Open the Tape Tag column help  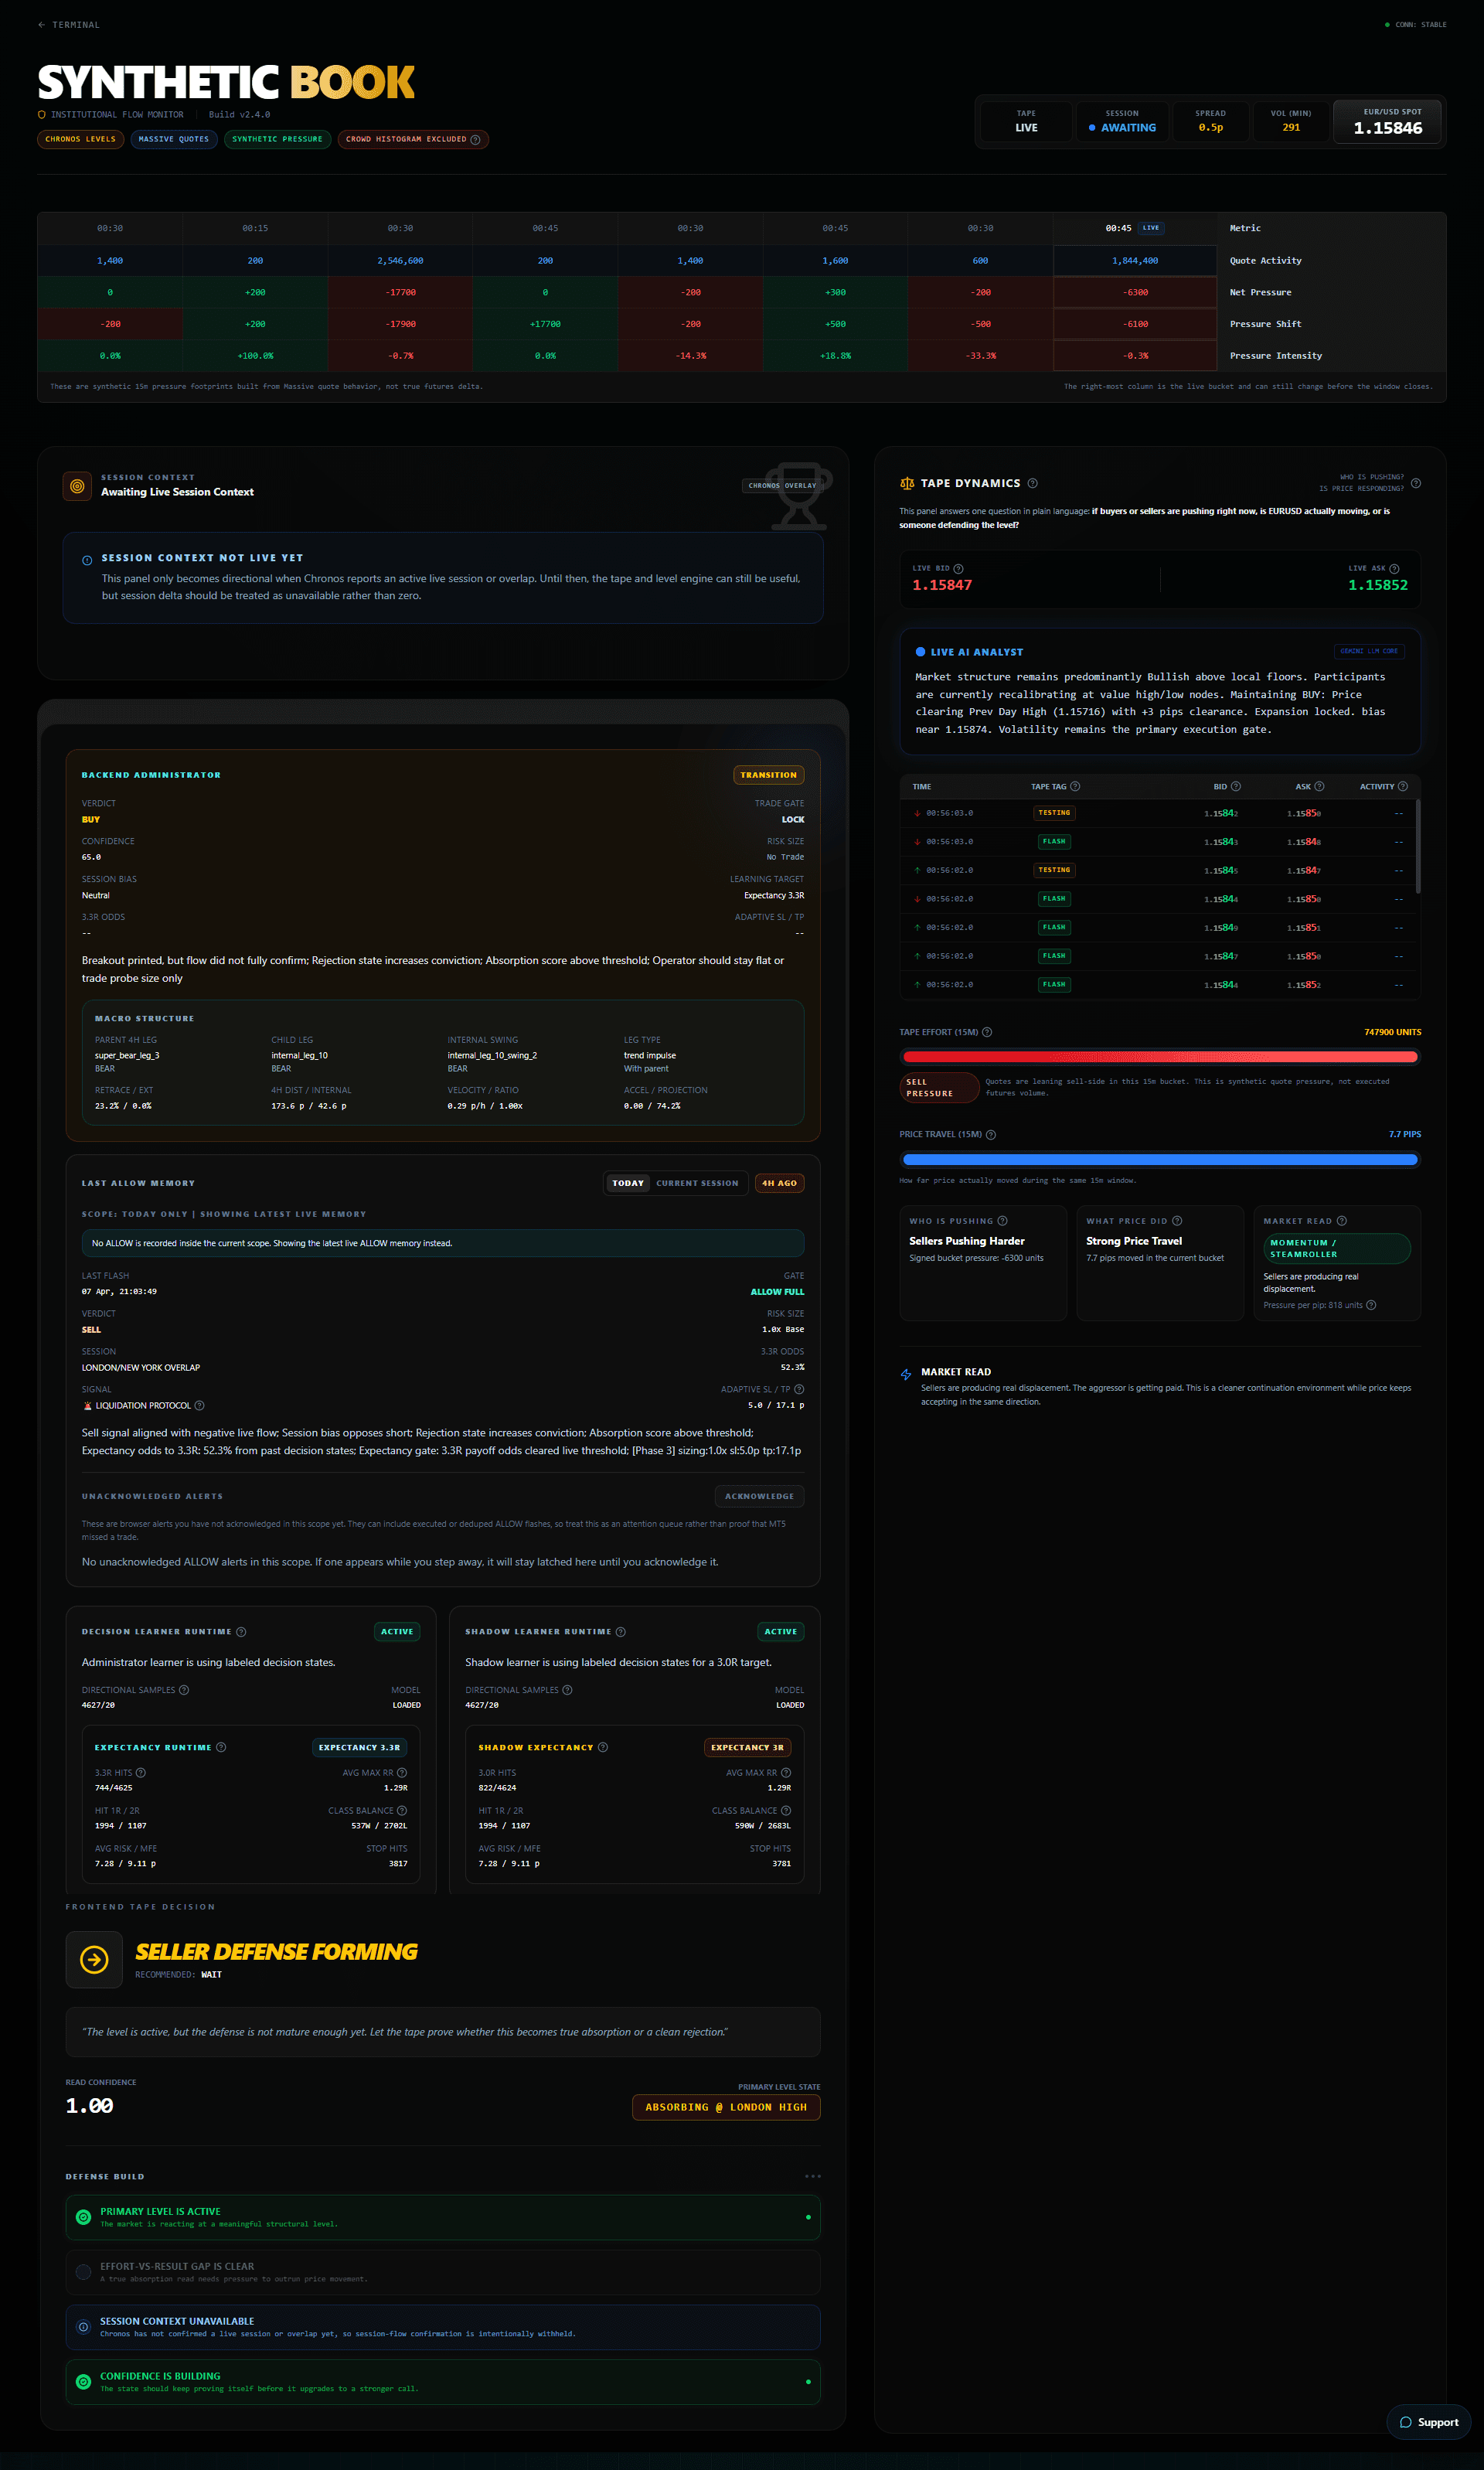pos(1075,787)
